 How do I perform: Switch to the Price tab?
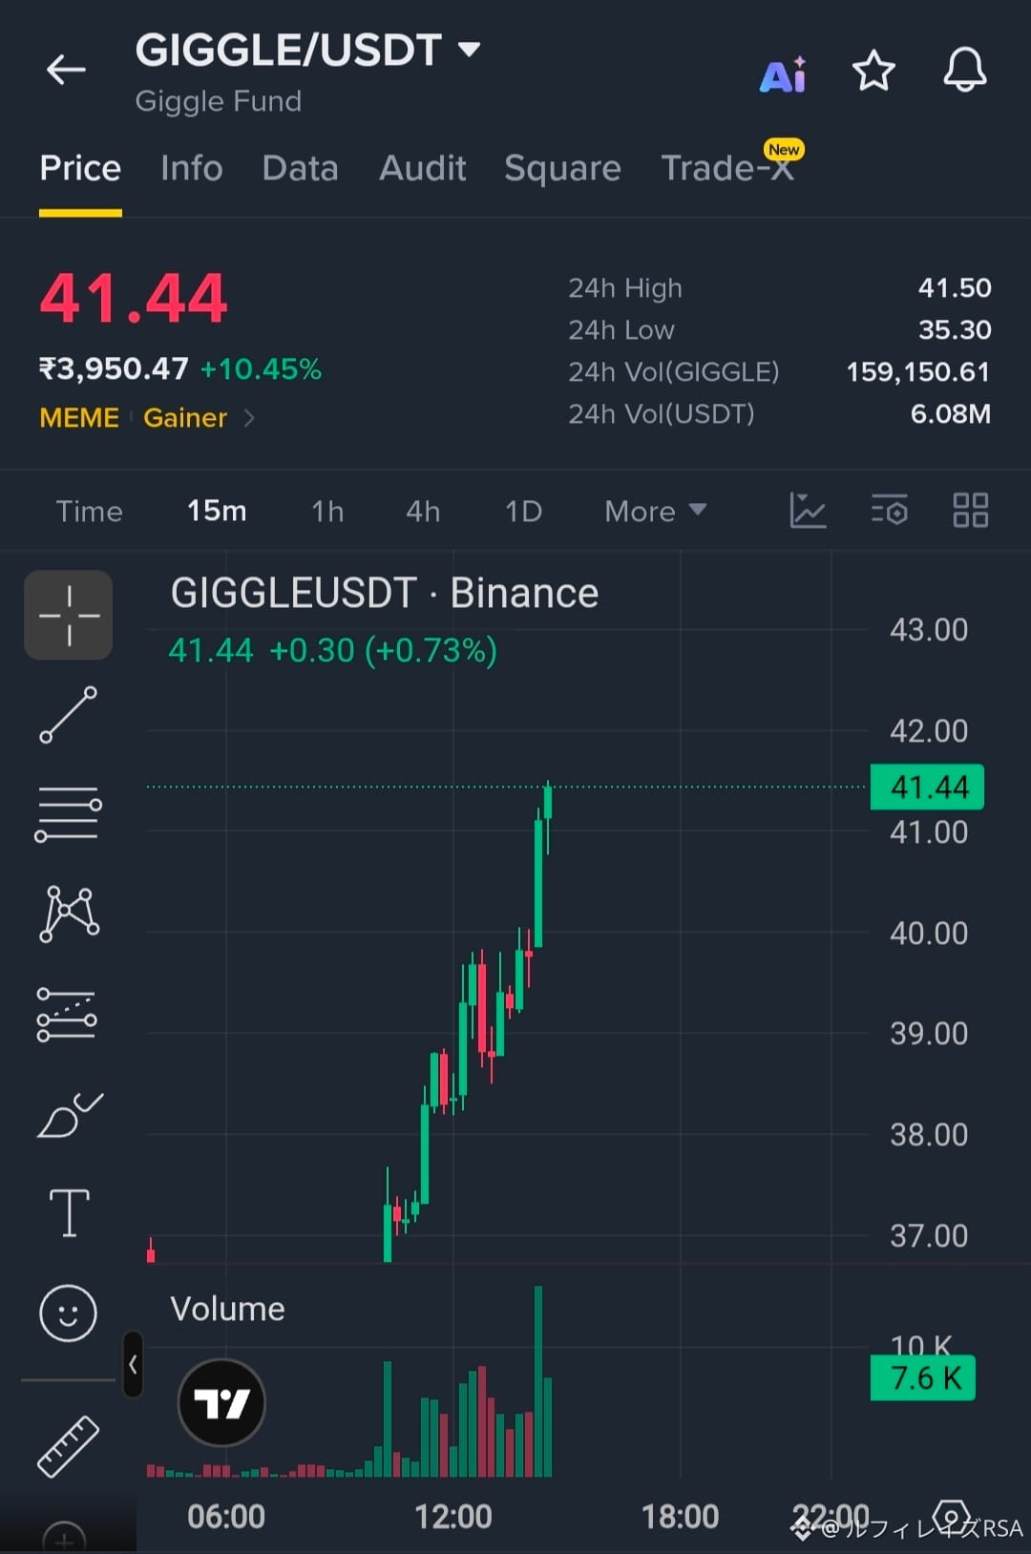80,168
